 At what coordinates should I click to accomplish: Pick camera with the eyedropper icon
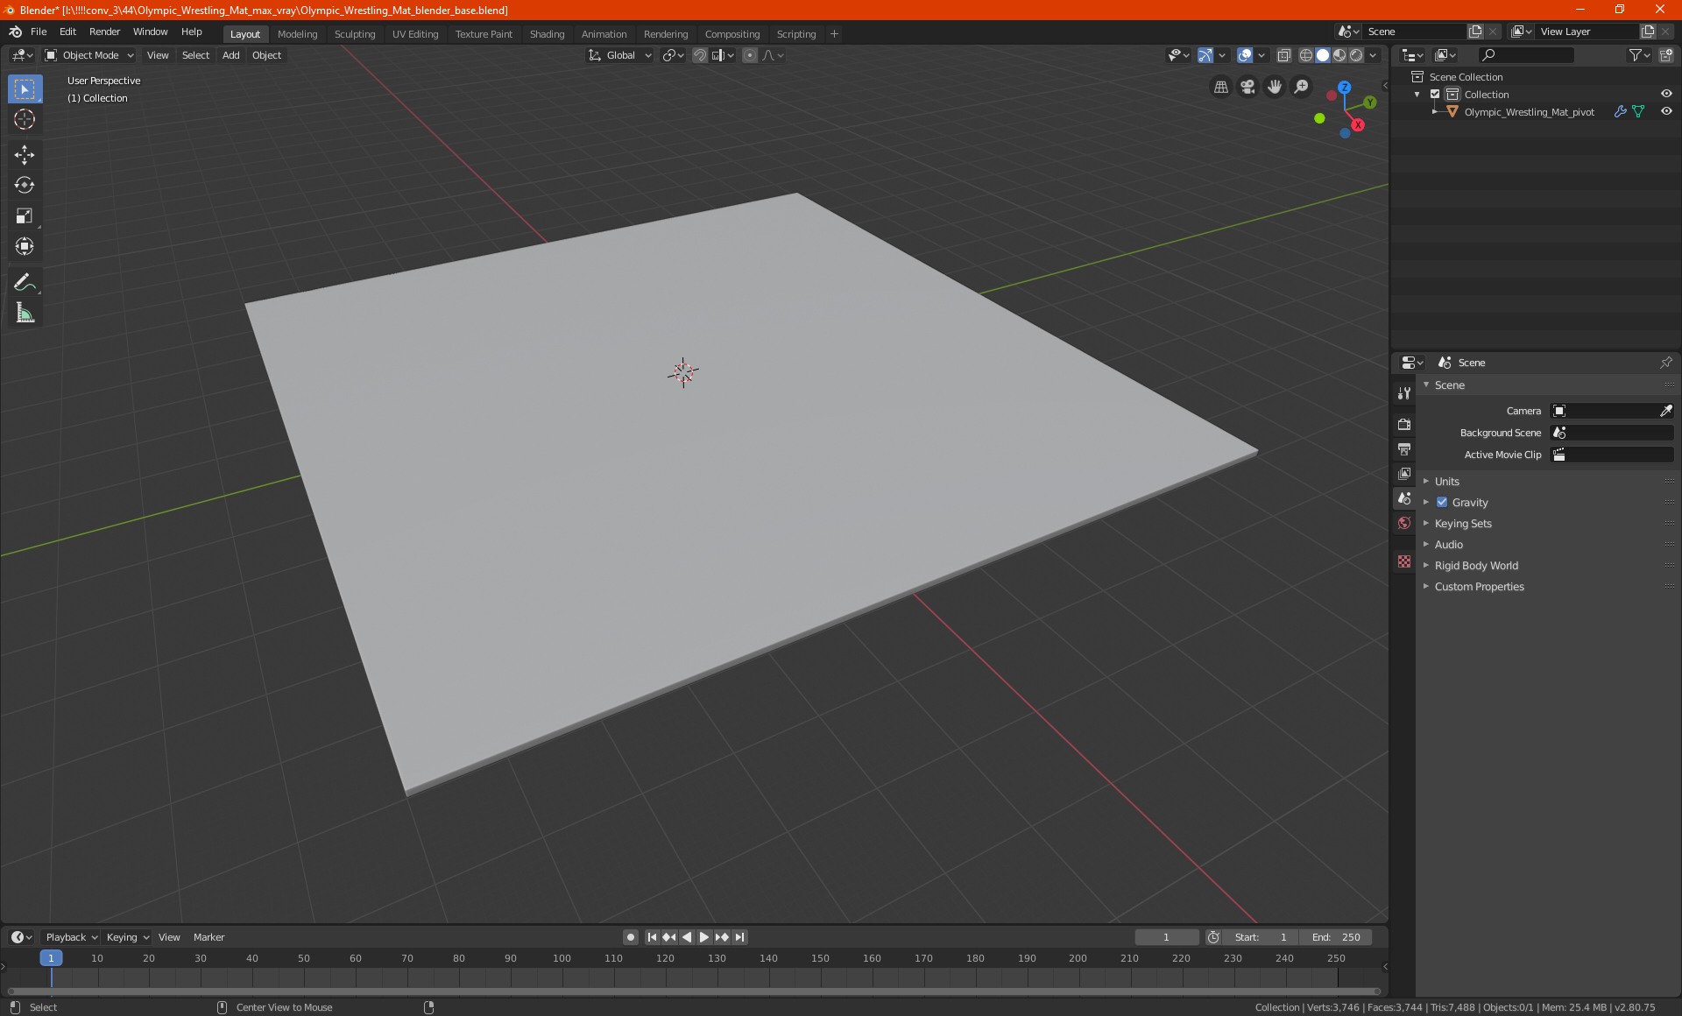(x=1665, y=411)
